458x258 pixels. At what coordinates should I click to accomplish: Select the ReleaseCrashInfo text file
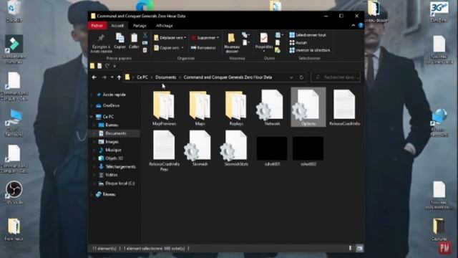point(344,108)
